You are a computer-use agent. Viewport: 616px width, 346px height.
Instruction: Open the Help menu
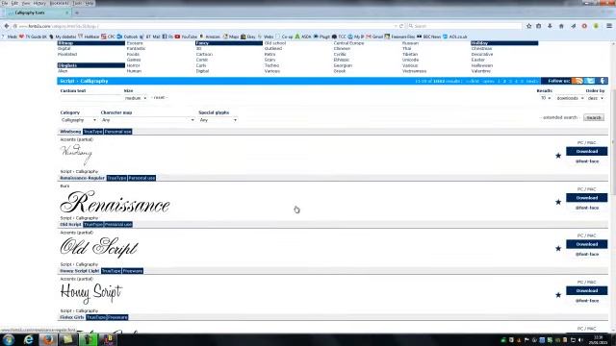(x=90, y=3)
